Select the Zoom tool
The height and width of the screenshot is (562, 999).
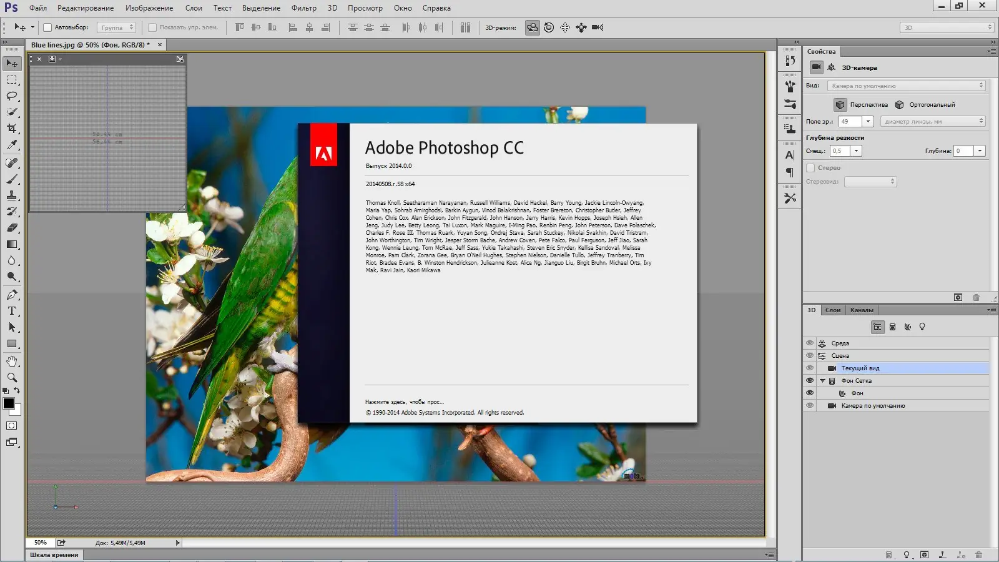(x=12, y=378)
